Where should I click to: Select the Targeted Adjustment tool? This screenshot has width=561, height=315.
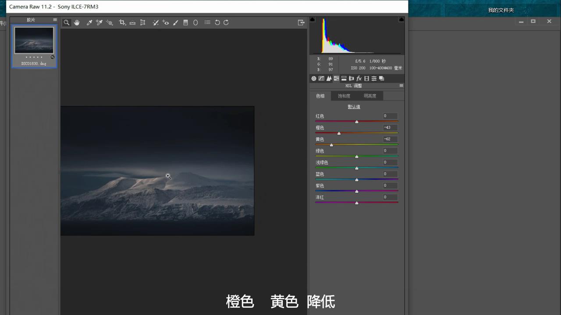tap(110, 22)
